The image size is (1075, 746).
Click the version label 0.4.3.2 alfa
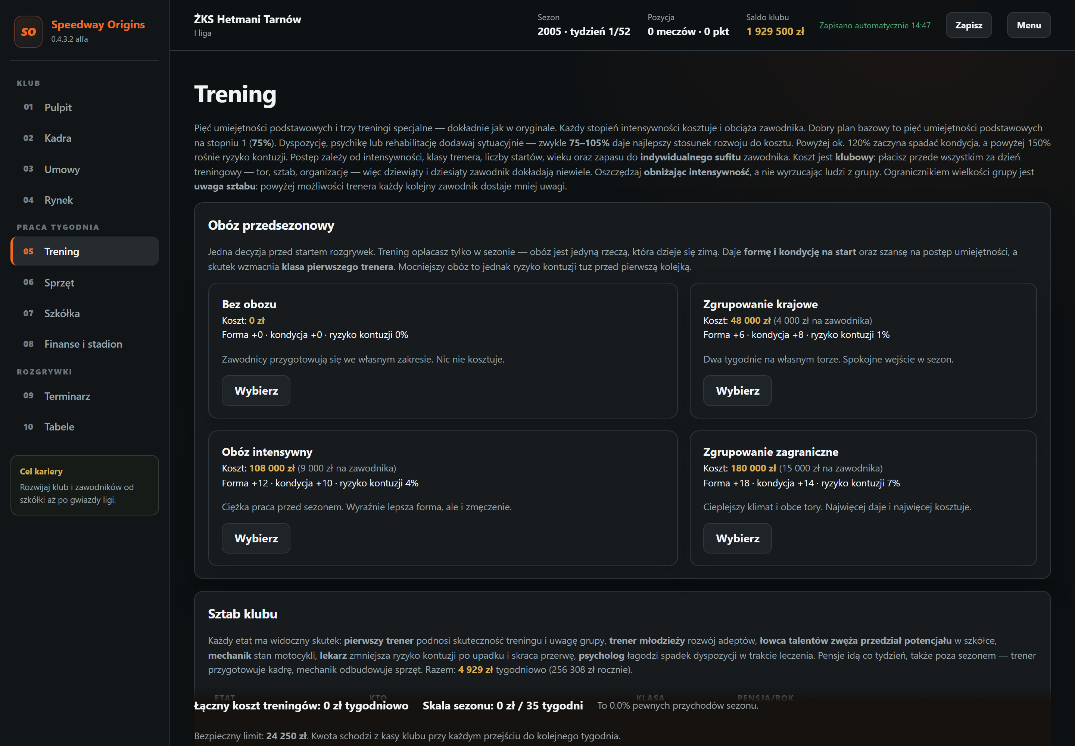coord(70,39)
